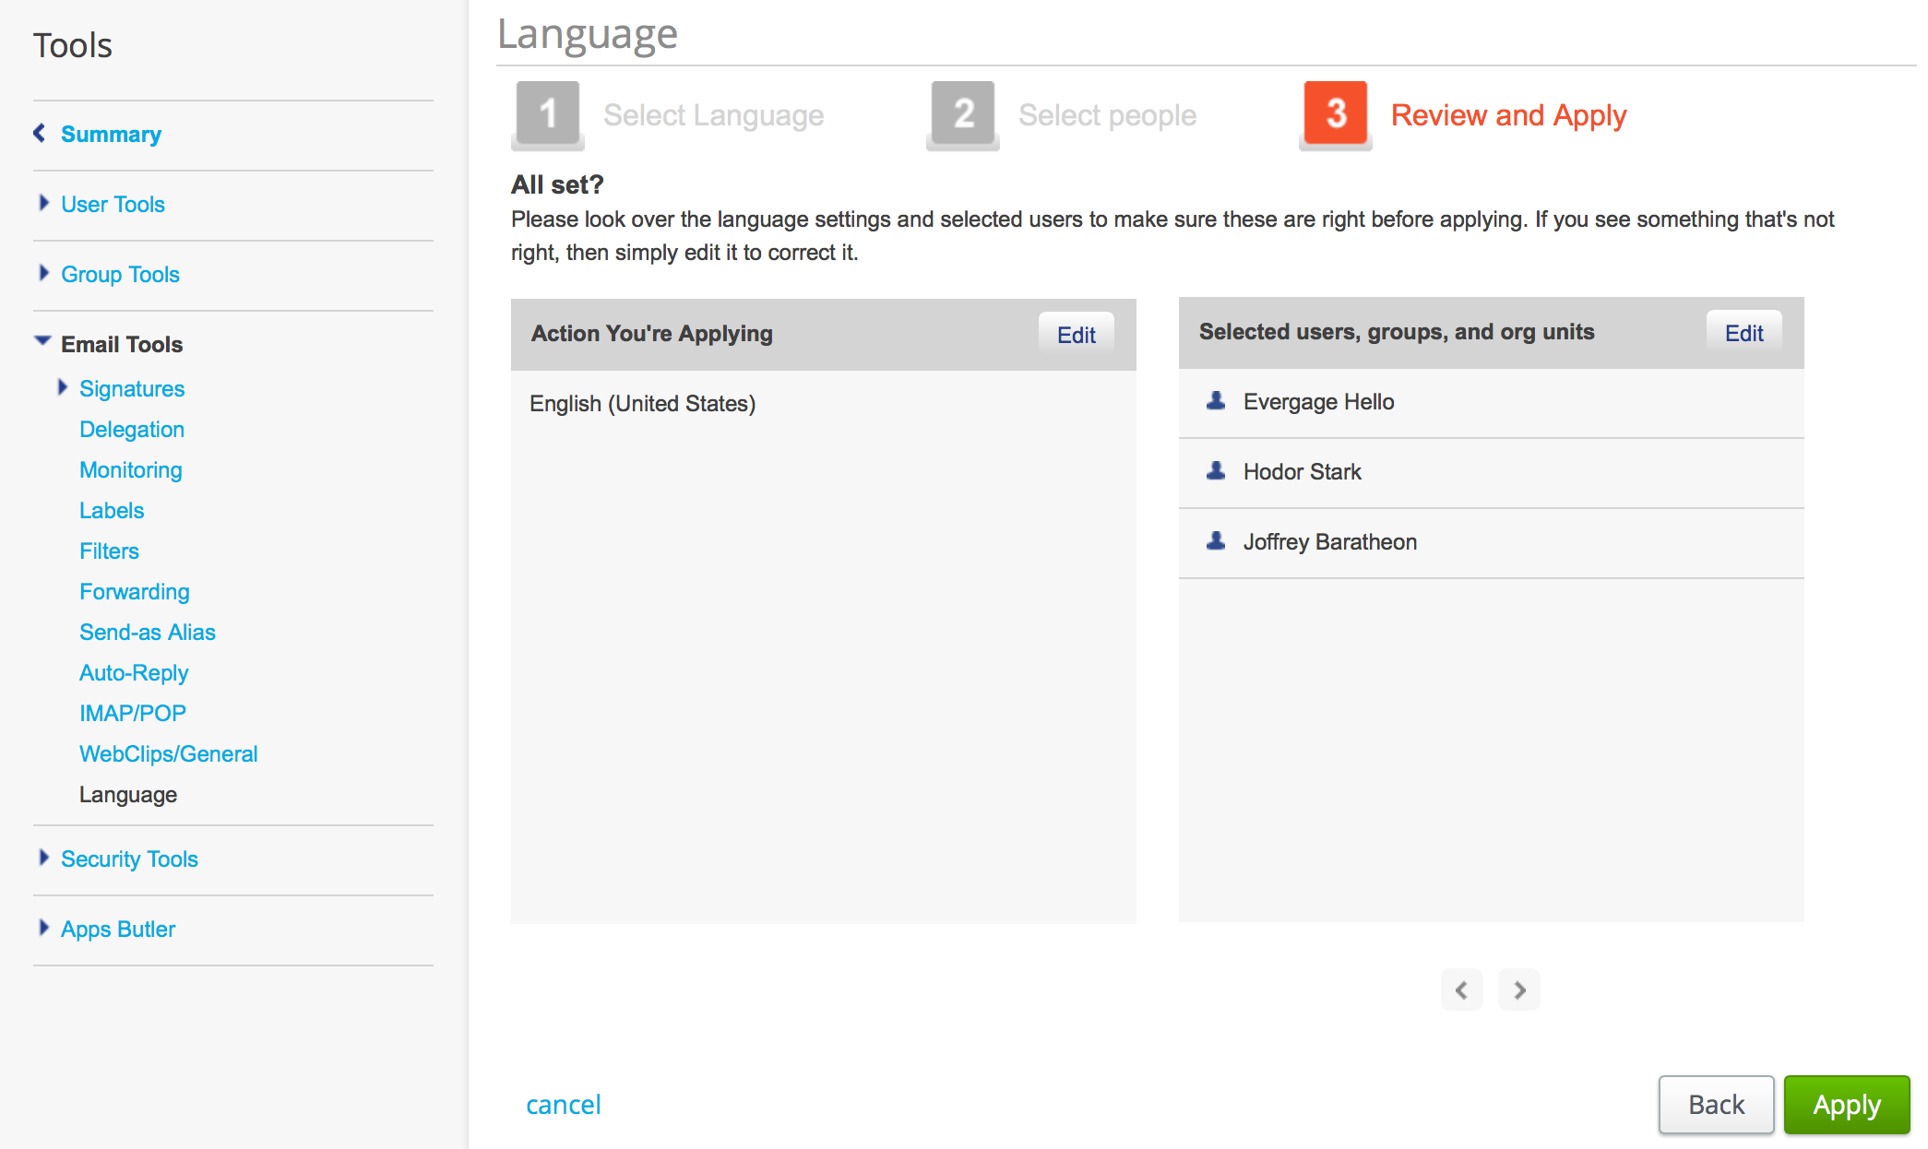This screenshot has width=1928, height=1149.
Task: Open the Send-as Alias tool
Action: (148, 633)
